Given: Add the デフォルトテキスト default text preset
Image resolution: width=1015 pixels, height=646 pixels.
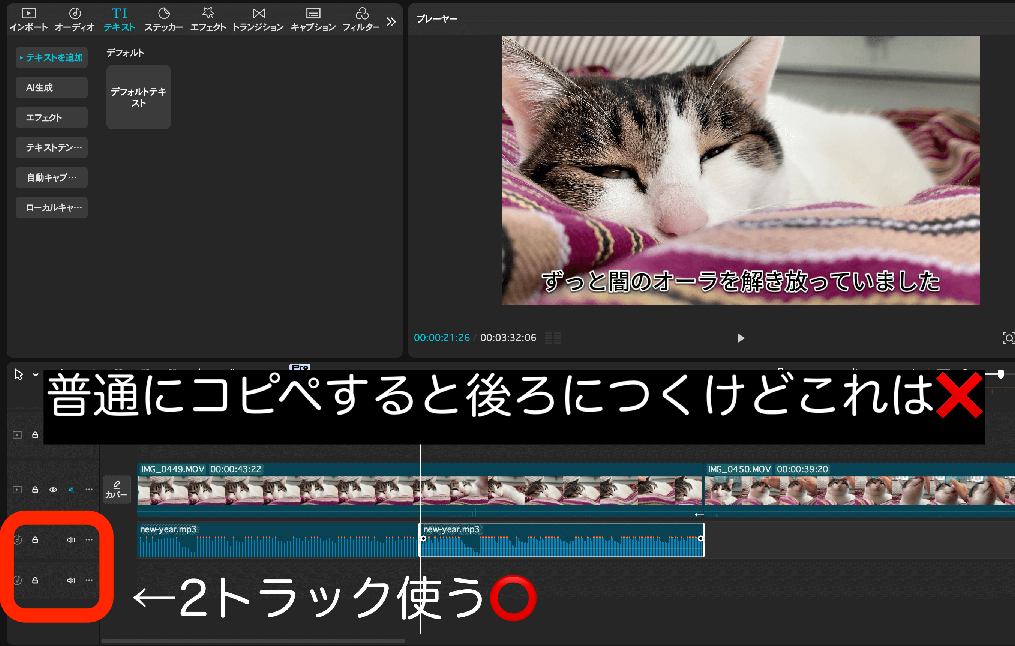Looking at the screenshot, I should click(x=138, y=97).
